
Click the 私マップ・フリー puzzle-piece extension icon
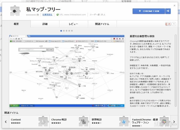pos(15,11)
